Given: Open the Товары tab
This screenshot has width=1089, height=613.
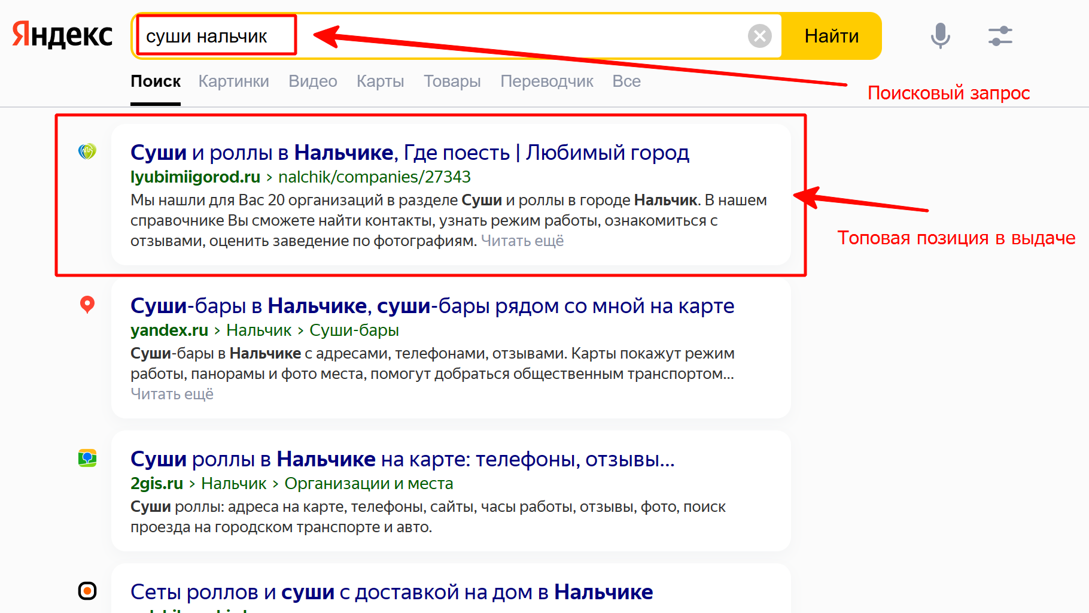Looking at the screenshot, I should [x=452, y=81].
